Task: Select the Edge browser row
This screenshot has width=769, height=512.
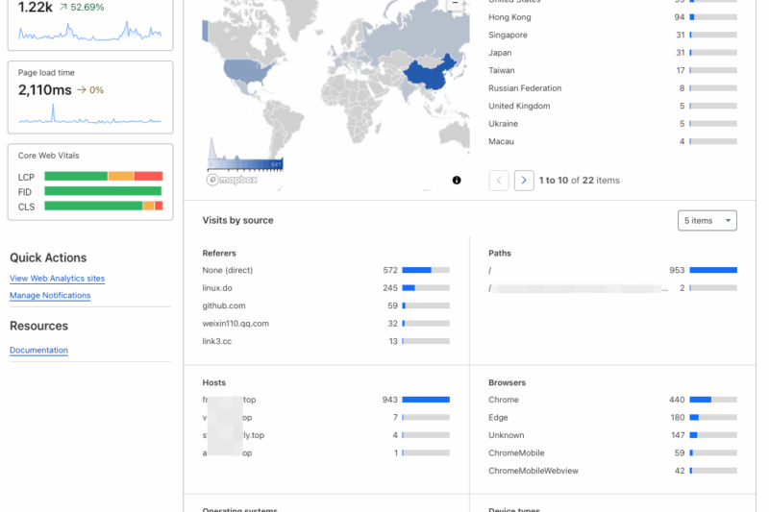Action: click(x=612, y=418)
